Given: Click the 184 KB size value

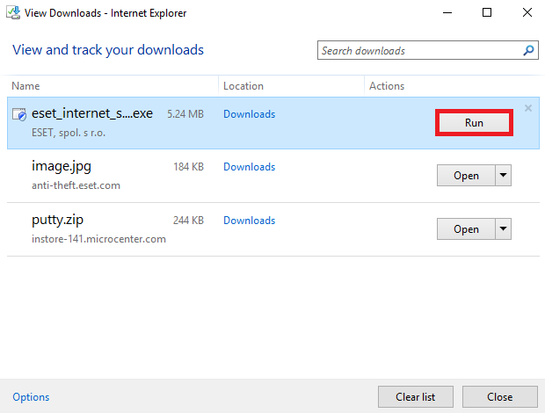Looking at the screenshot, I should (188, 167).
